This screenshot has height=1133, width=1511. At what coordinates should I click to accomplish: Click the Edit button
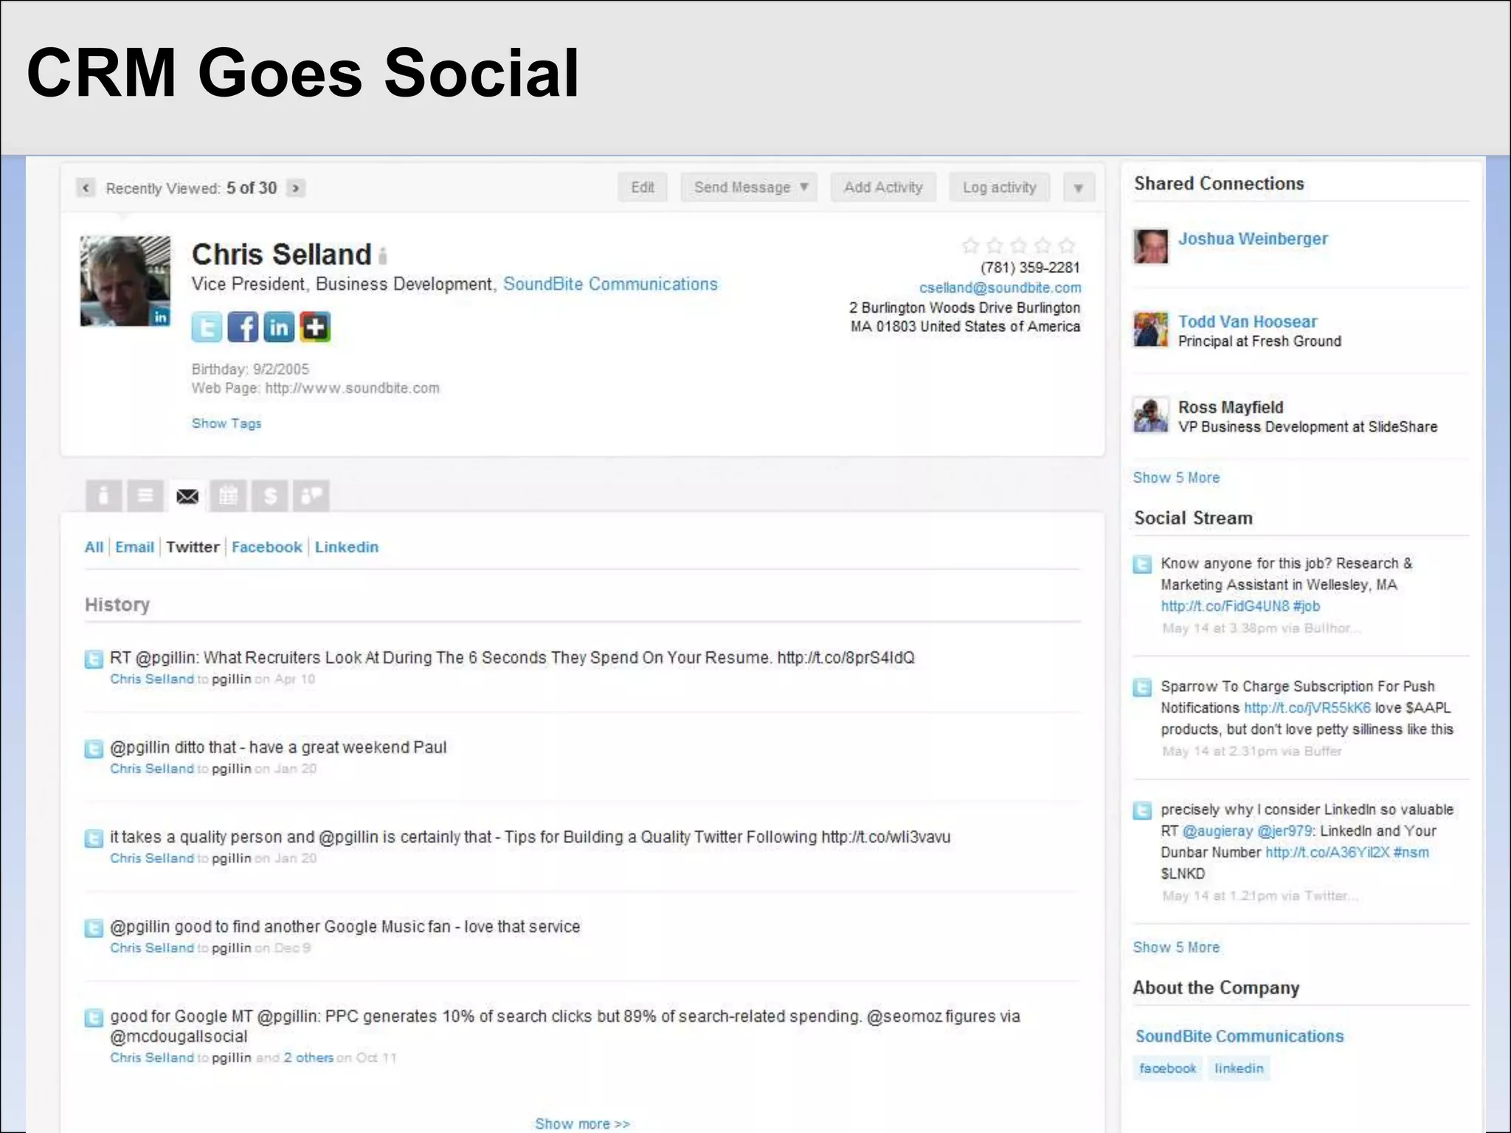[x=642, y=187]
